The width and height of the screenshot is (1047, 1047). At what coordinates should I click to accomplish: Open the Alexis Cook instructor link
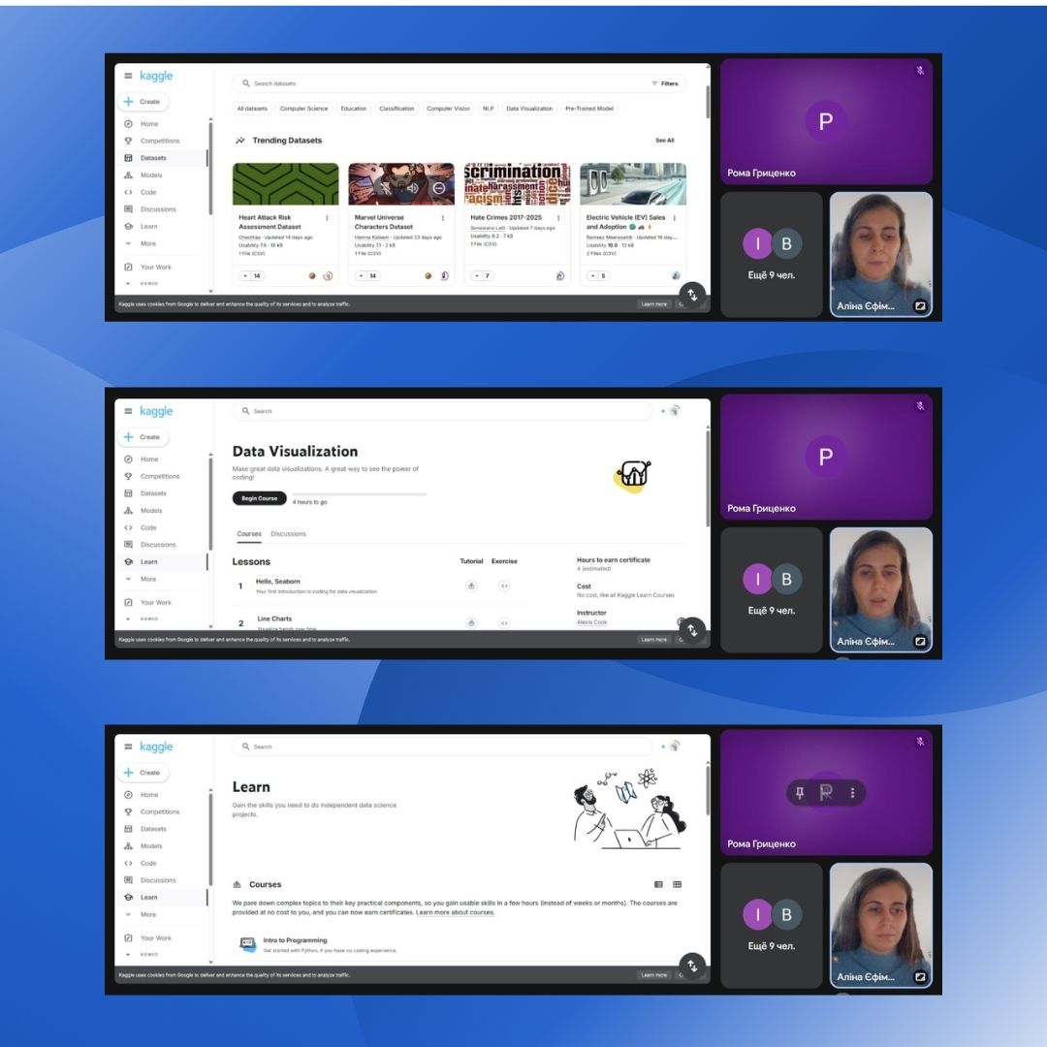tap(591, 622)
